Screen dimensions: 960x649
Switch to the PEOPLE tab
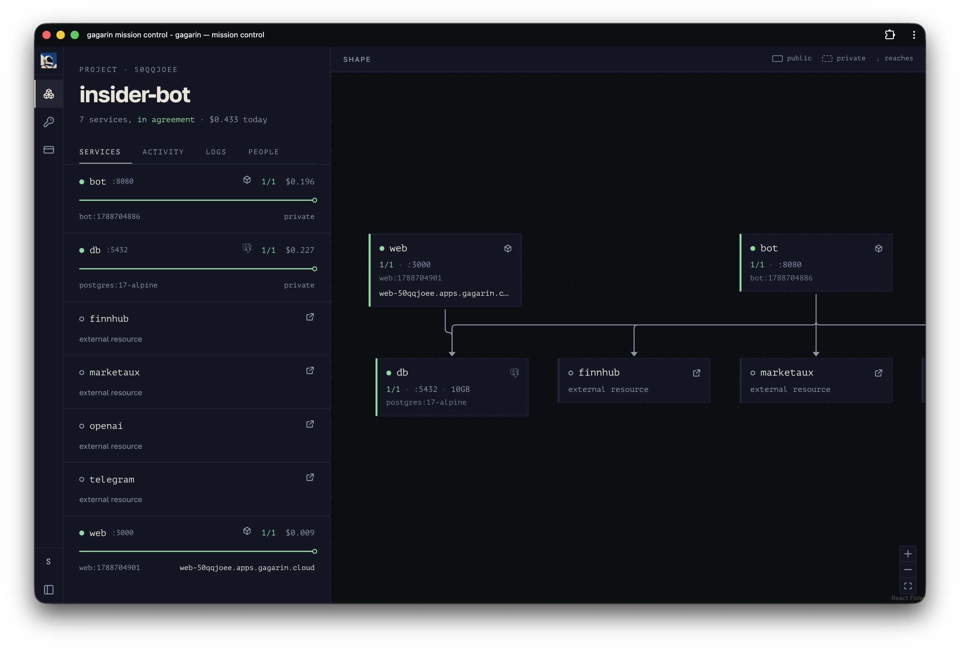(264, 152)
